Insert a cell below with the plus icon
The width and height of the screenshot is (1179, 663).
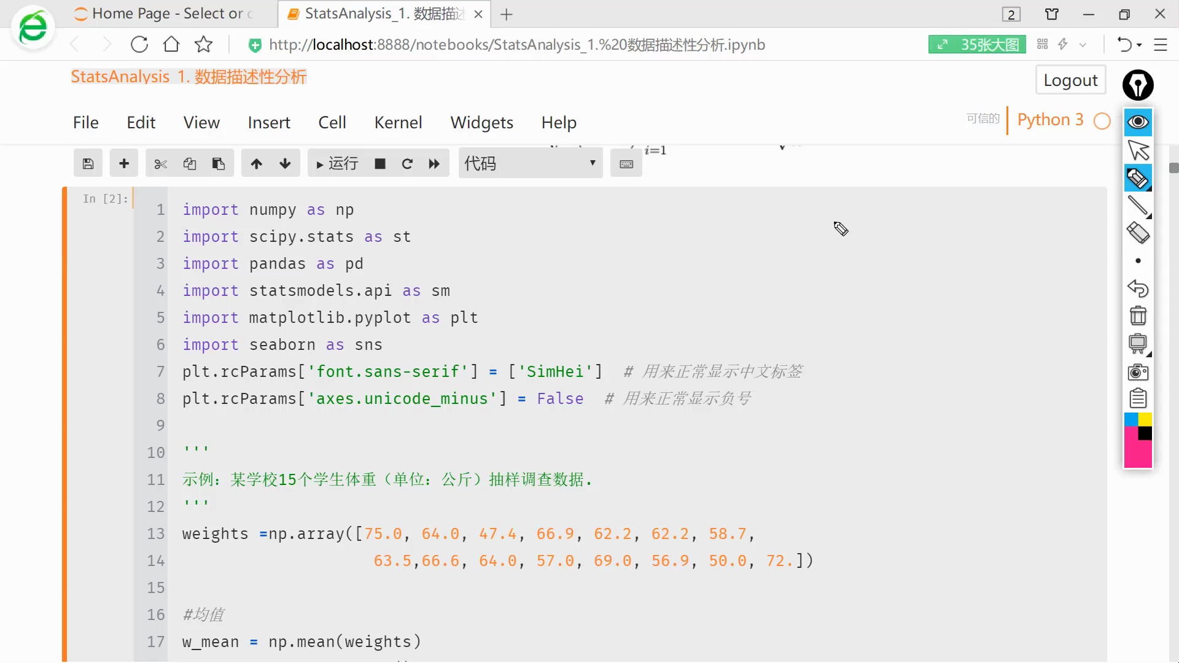coord(124,164)
